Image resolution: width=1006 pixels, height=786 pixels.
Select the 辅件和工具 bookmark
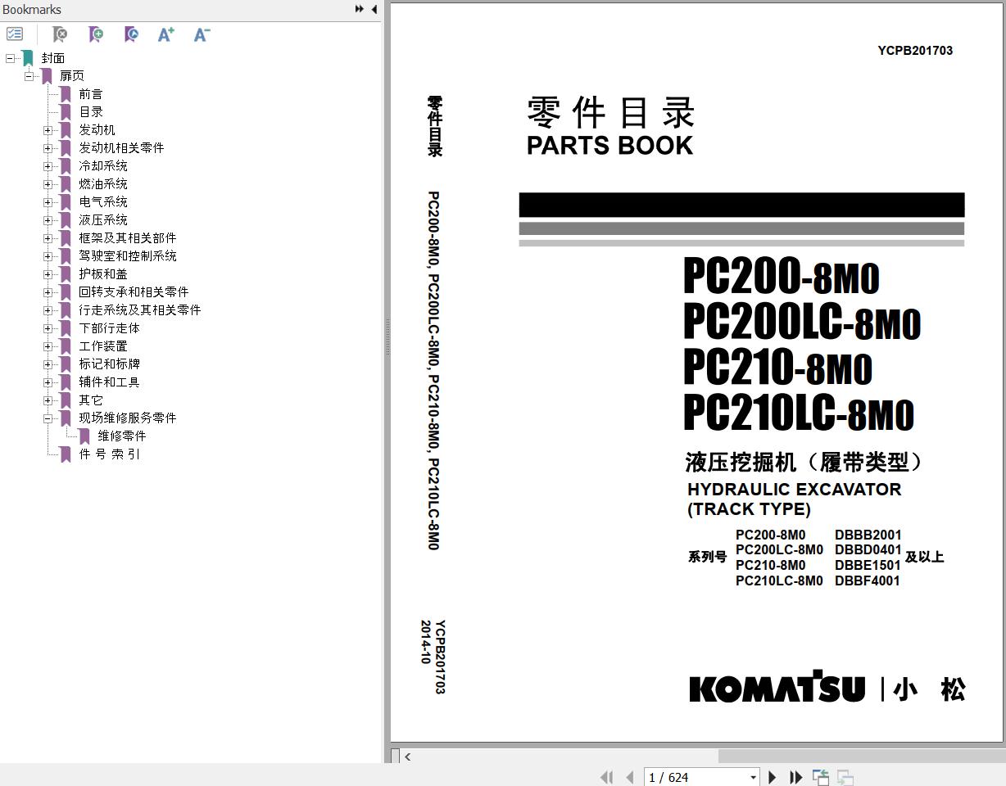coord(109,382)
